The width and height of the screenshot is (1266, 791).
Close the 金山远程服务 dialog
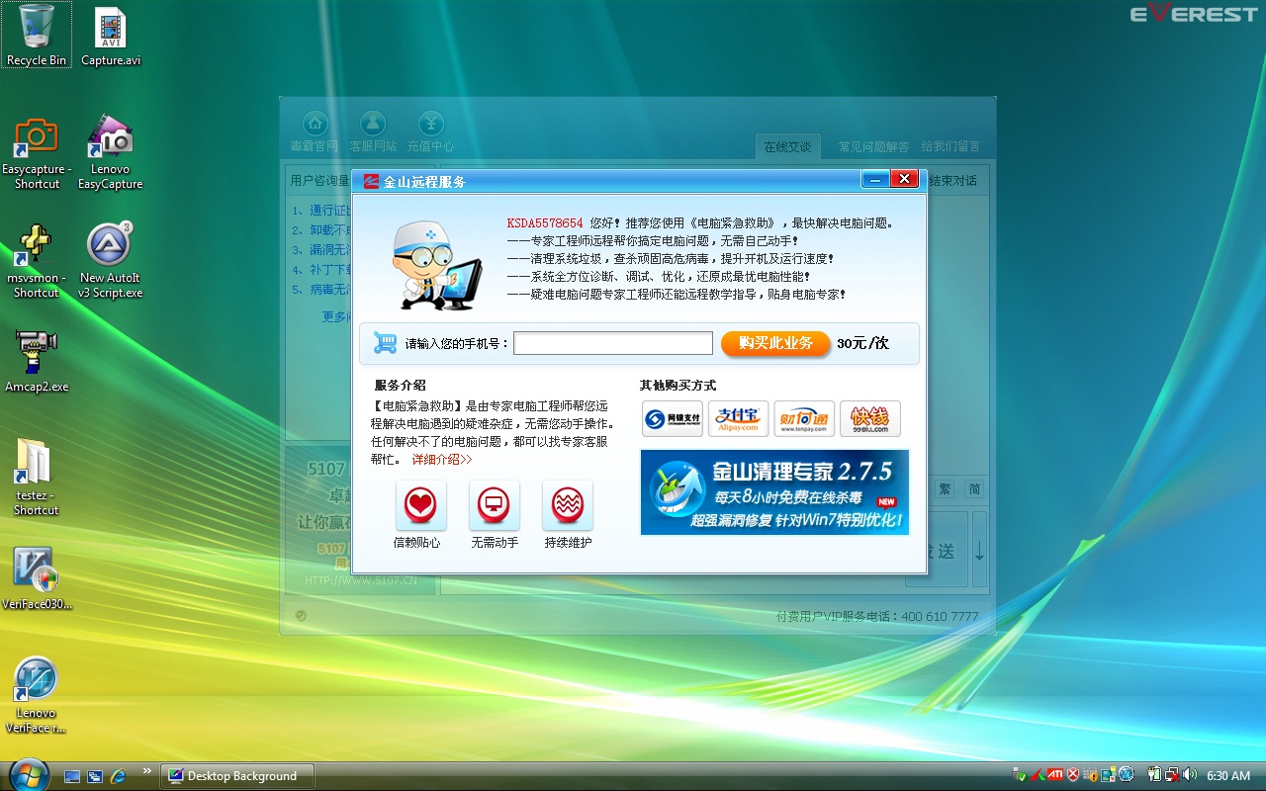pyautogui.click(x=904, y=179)
